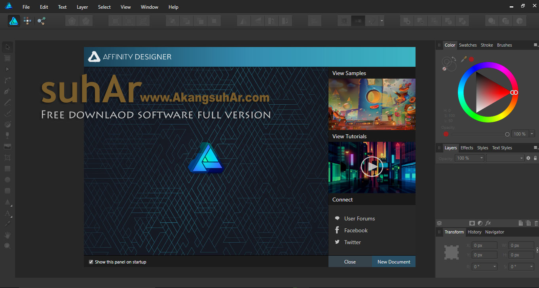The width and height of the screenshot is (539, 288).
Task: Open the Select menu
Action: [104, 7]
